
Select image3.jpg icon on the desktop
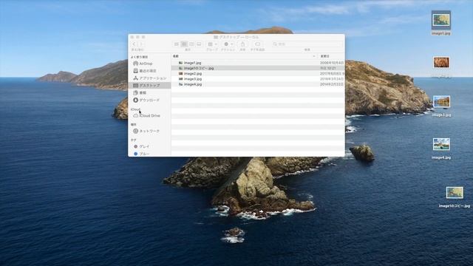pyautogui.click(x=441, y=102)
